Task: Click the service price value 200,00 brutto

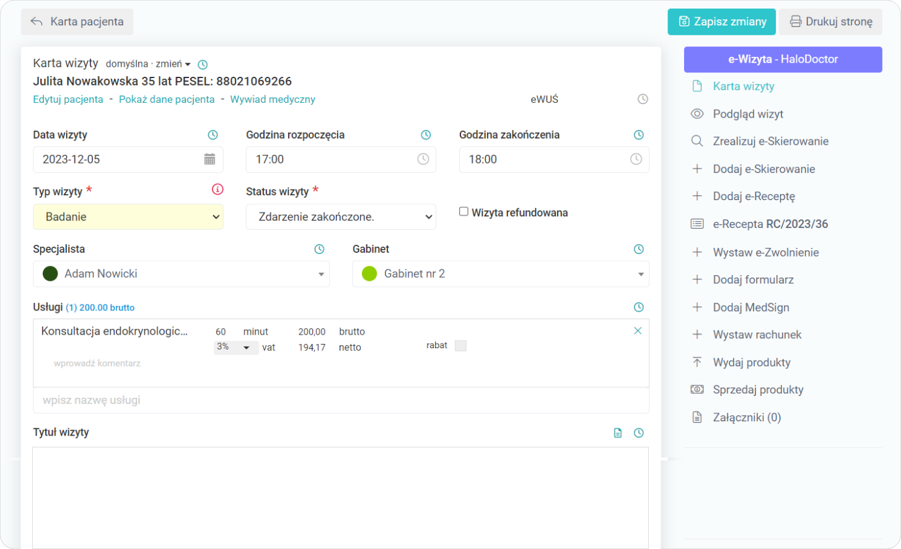Action: coord(332,332)
